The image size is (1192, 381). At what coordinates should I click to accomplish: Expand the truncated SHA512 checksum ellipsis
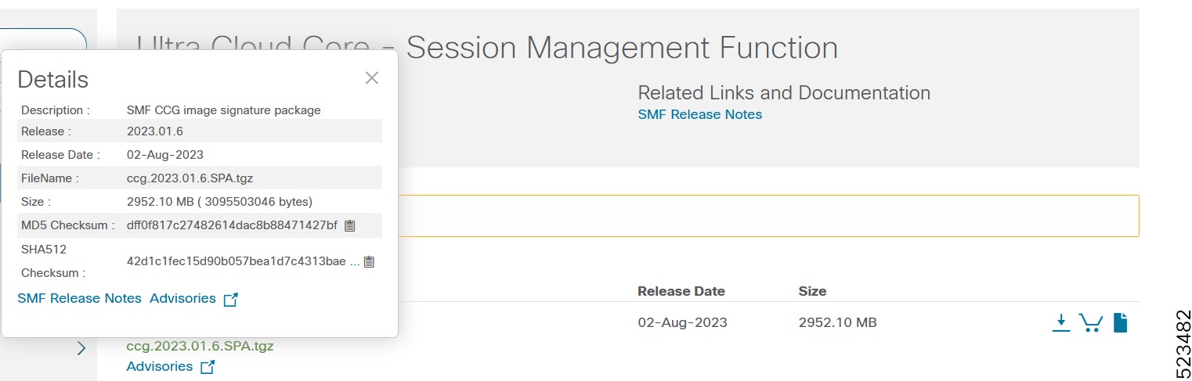click(x=355, y=261)
